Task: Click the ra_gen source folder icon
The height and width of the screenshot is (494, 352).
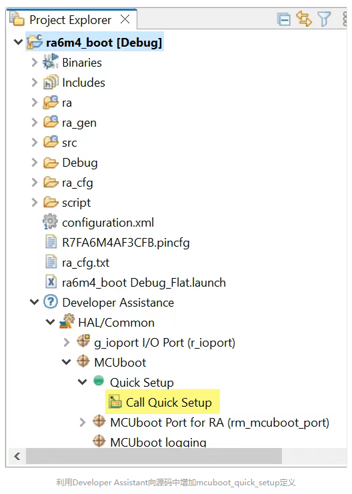Action: click(x=51, y=122)
